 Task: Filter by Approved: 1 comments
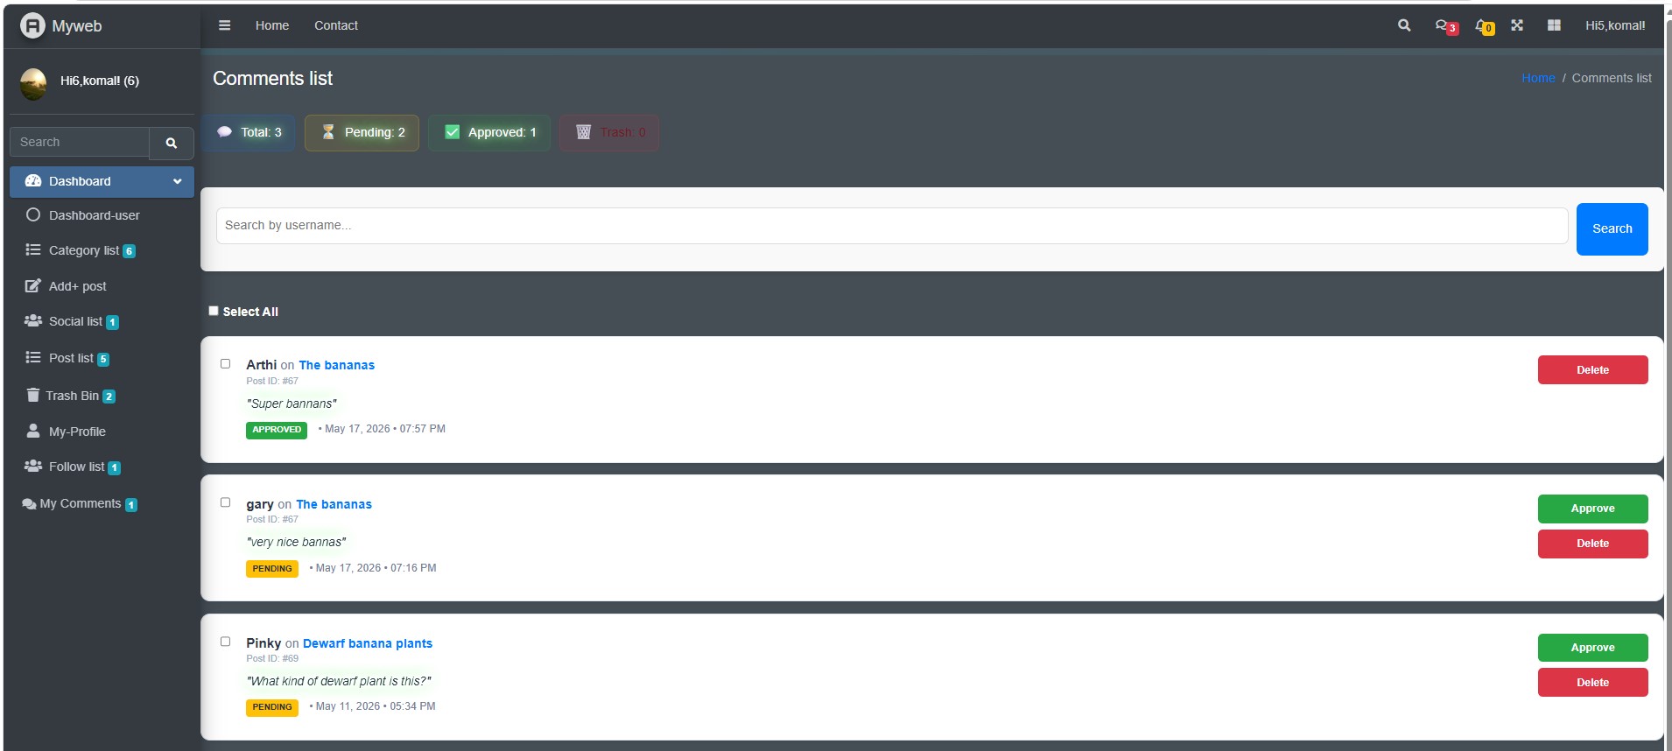(x=489, y=133)
